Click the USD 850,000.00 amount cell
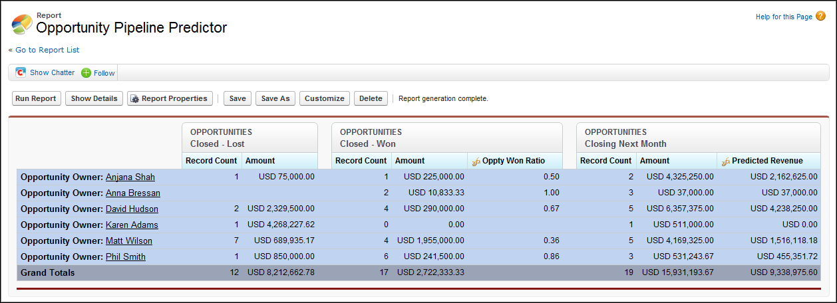The height and width of the screenshot is (303, 837). 283,256
